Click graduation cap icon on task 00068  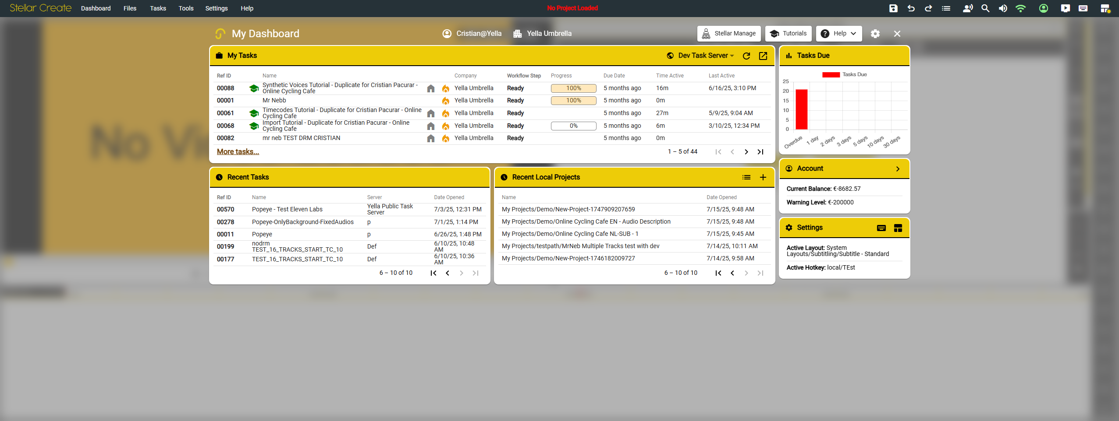pyautogui.click(x=254, y=126)
